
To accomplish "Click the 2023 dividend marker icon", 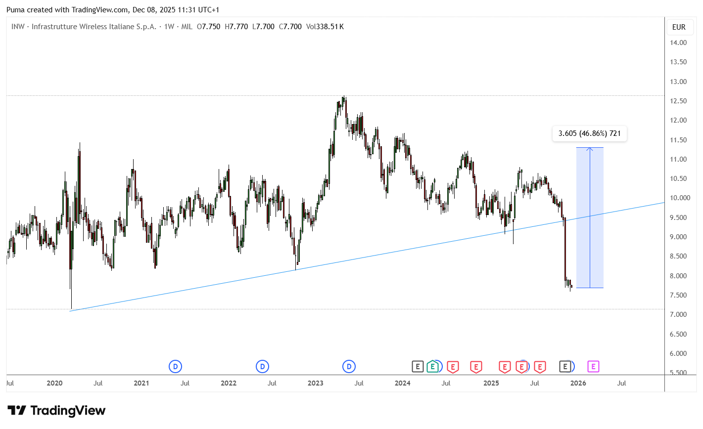I will tap(349, 367).
